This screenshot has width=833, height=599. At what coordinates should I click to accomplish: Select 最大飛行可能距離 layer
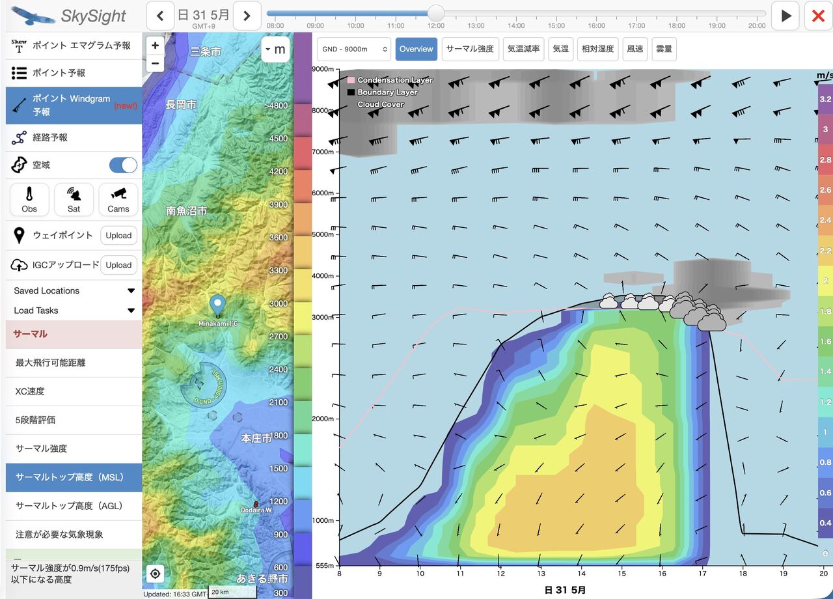pos(74,363)
